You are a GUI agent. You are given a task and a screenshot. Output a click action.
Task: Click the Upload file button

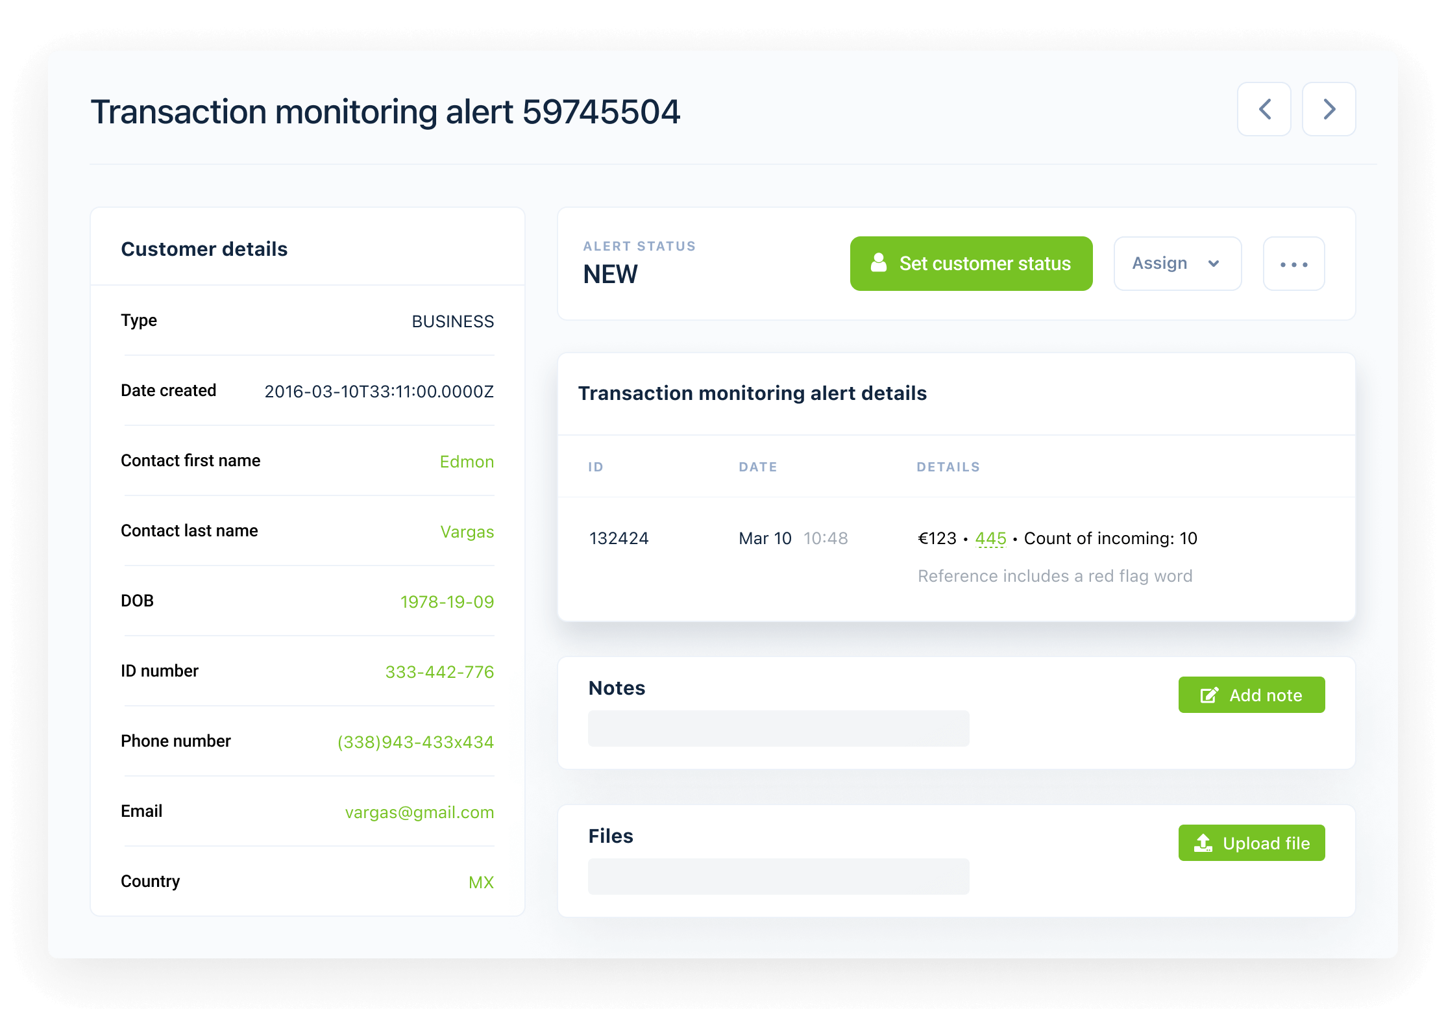(1251, 842)
